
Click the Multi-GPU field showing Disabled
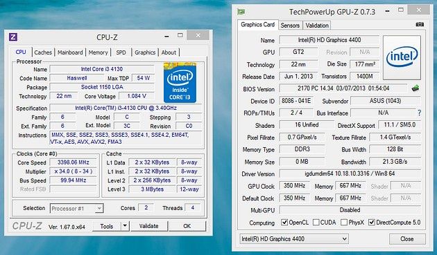350,210
